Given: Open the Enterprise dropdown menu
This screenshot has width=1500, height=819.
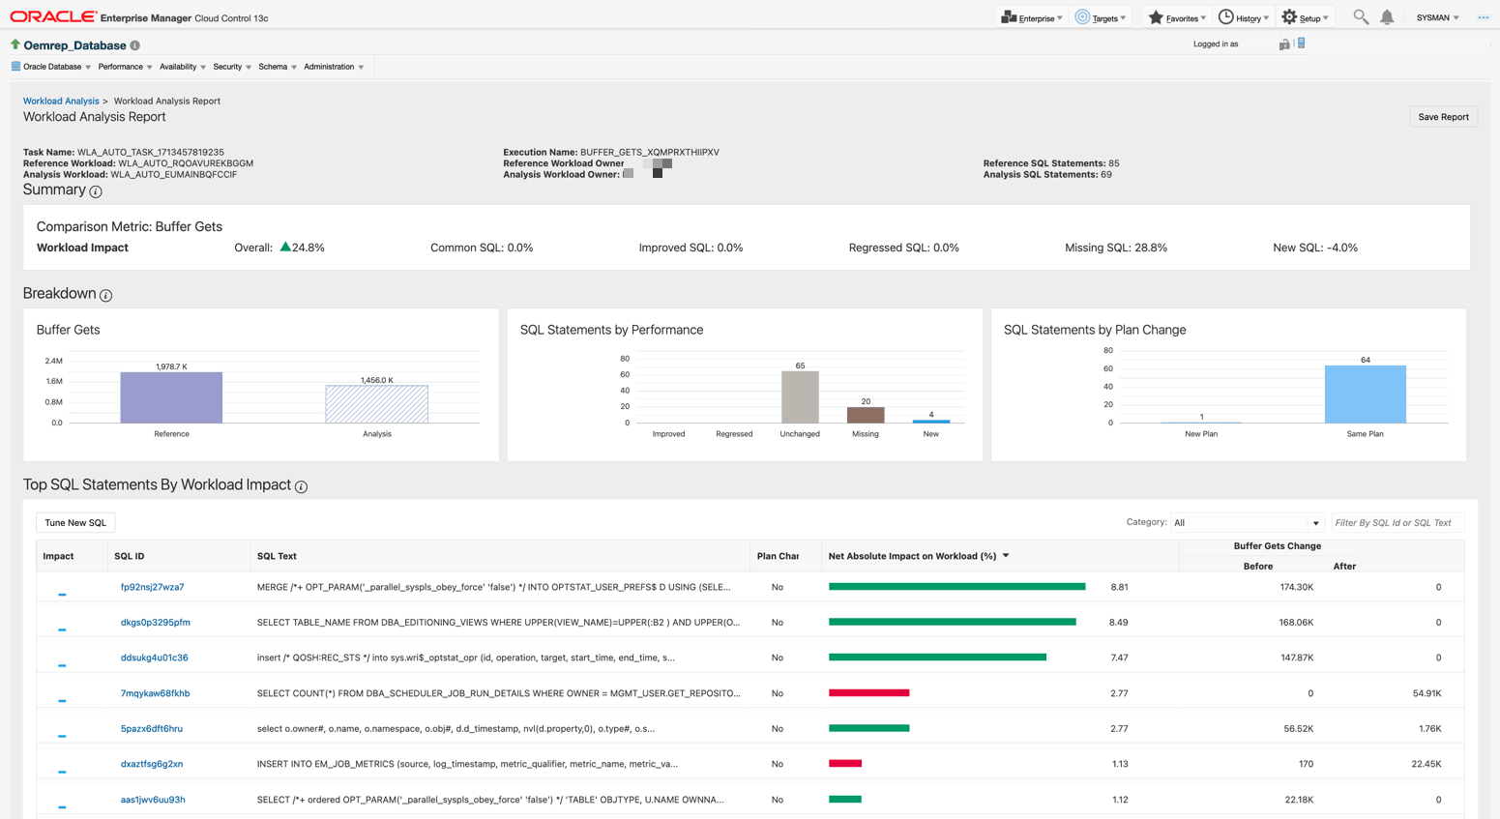Looking at the screenshot, I should 1032,17.
